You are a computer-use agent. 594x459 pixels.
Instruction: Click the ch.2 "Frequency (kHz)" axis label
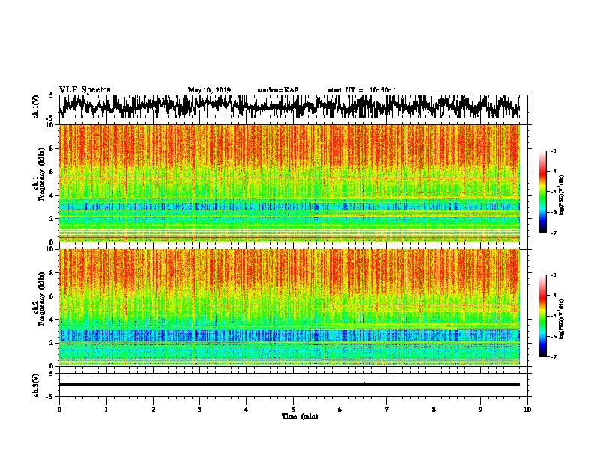(41, 298)
